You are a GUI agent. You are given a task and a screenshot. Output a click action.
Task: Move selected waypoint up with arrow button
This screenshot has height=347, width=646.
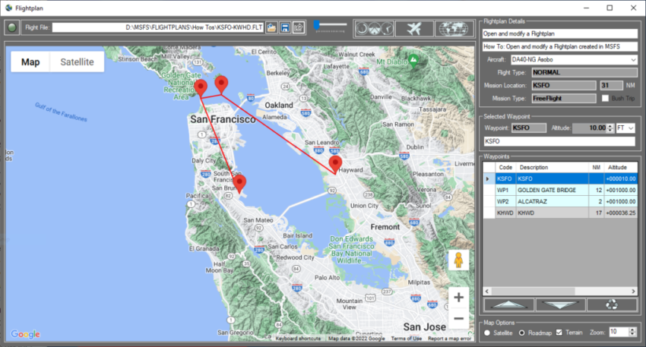[508, 304]
